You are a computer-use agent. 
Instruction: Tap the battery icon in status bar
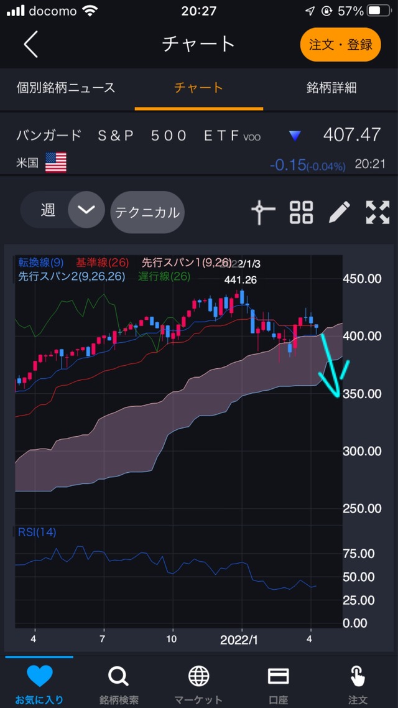click(380, 11)
